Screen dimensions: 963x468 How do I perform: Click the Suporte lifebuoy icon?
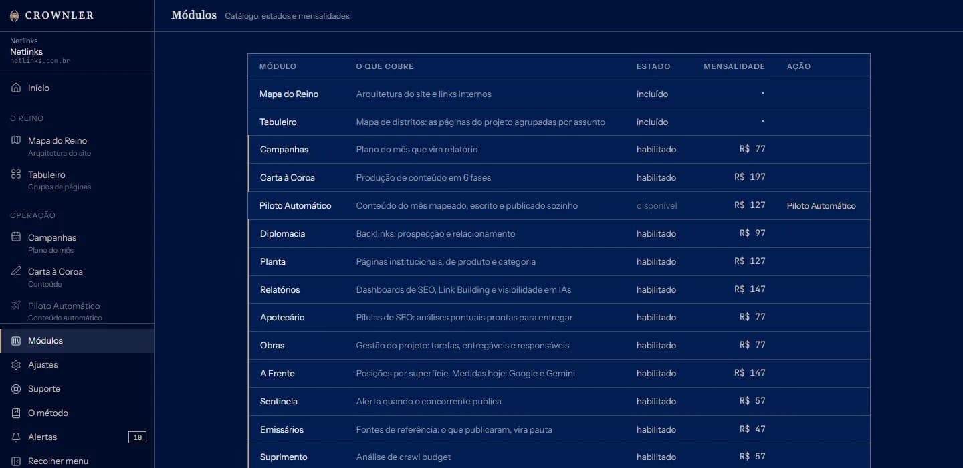pos(16,388)
